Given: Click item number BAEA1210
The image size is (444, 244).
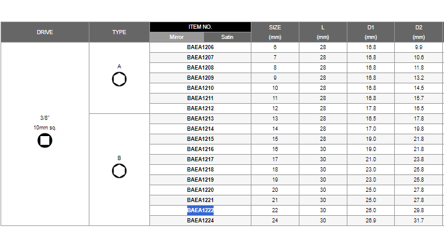Looking at the screenshot, I should click(200, 88).
